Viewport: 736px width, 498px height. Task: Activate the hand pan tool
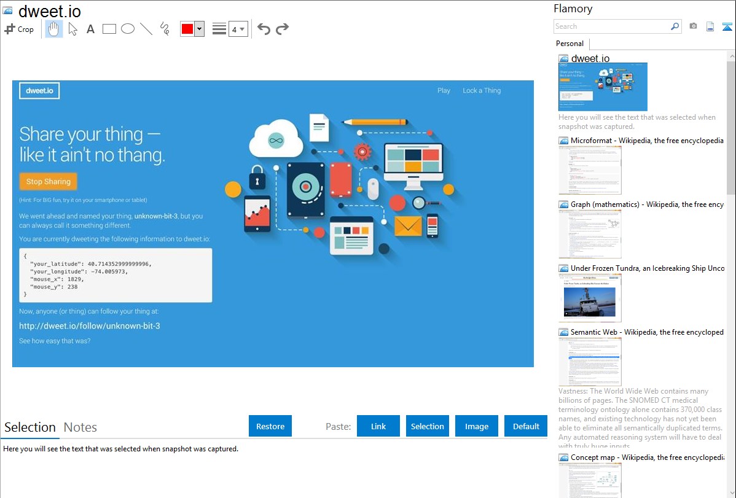click(x=54, y=29)
